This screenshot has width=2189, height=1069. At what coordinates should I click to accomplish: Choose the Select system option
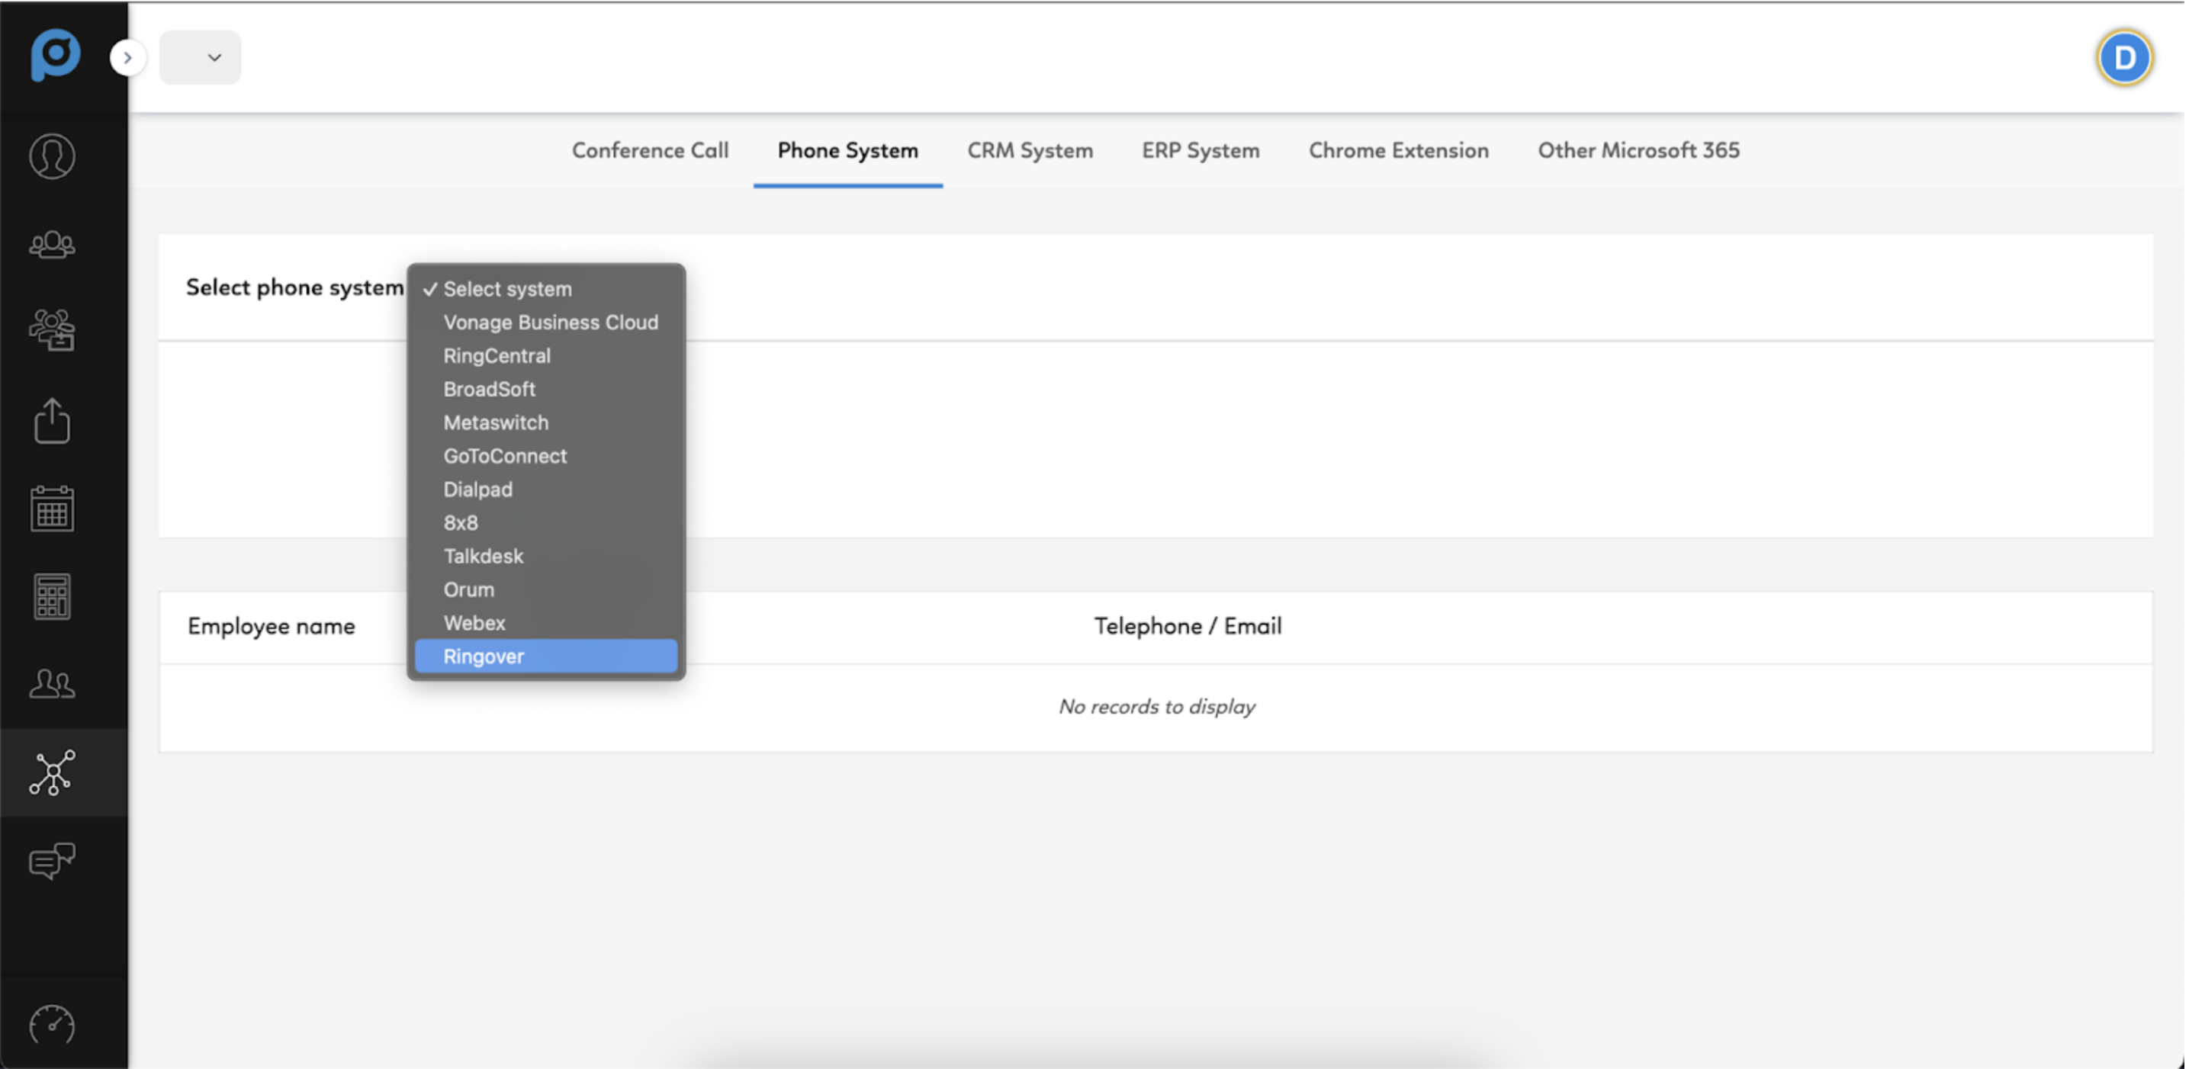tap(546, 289)
